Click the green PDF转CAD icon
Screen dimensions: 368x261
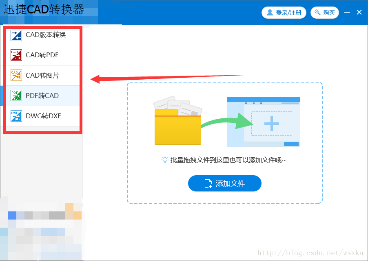click(16, 96)
